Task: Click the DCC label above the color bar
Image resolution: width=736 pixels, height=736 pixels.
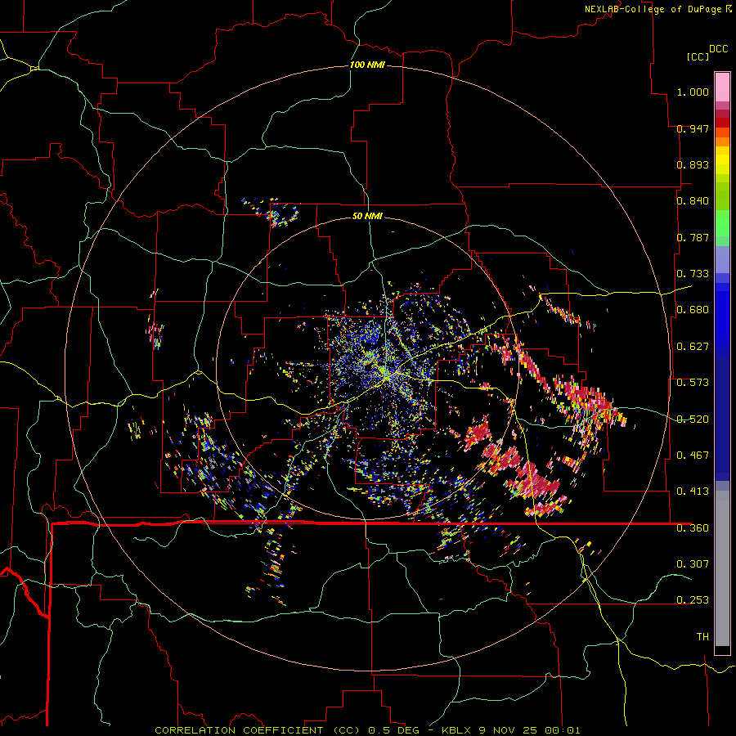Action: (718, 49)
